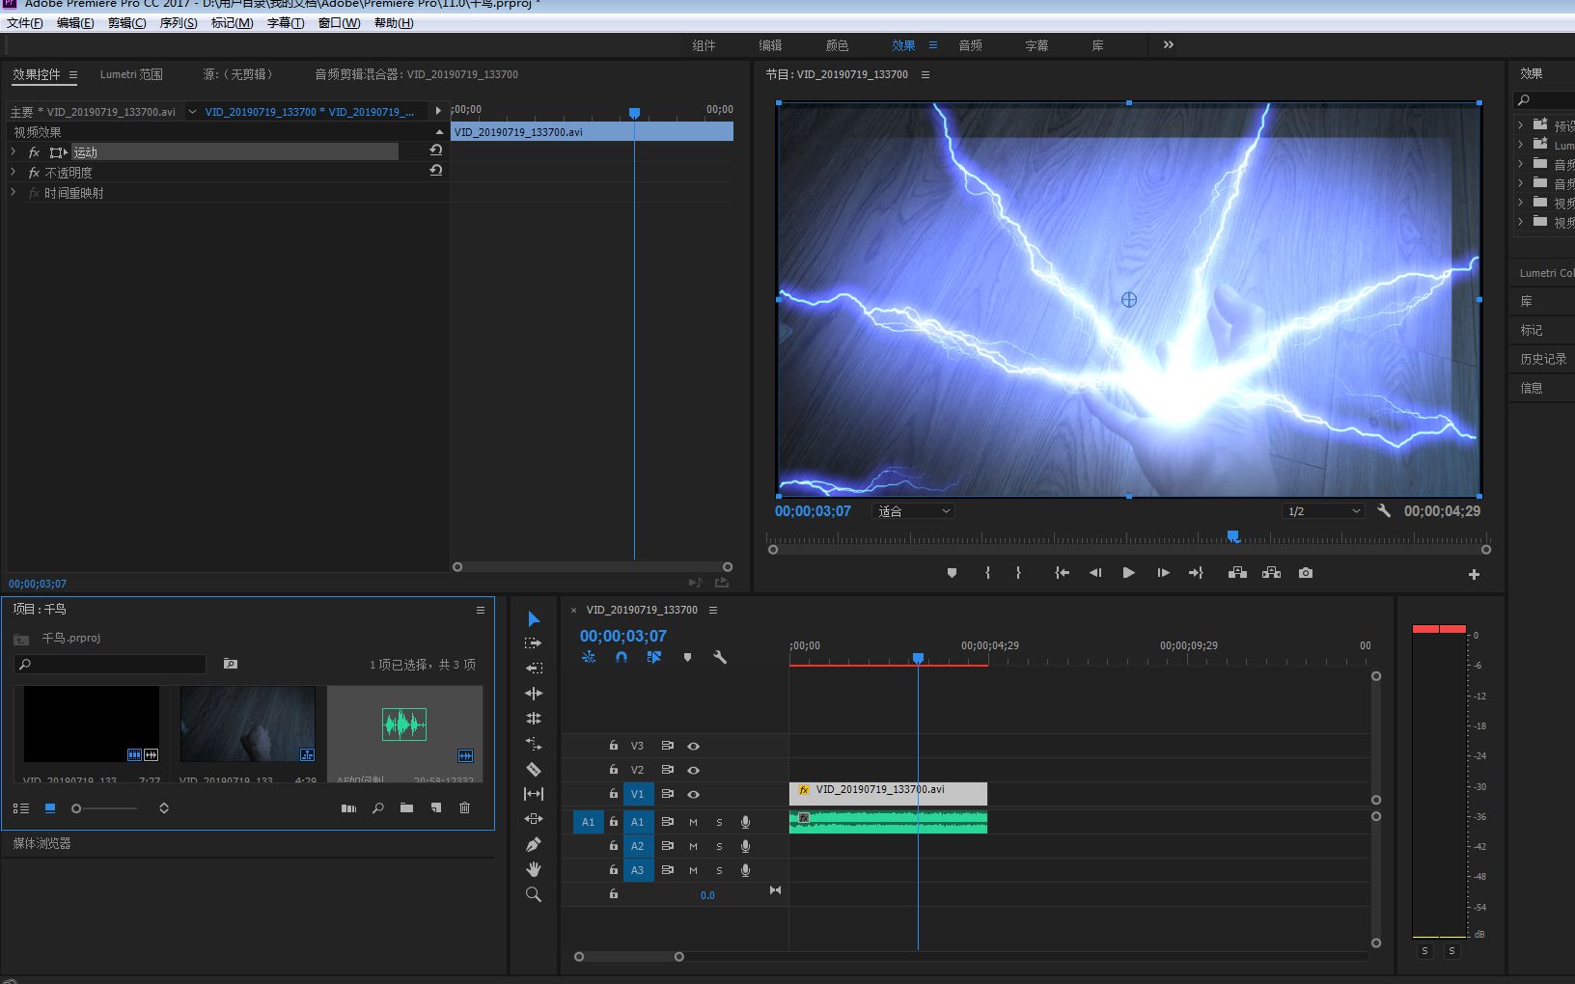The width and height of the screenshot is (1575, 984).
Task: Click the Export Frame camera icon
Action: click(1305, 573)
